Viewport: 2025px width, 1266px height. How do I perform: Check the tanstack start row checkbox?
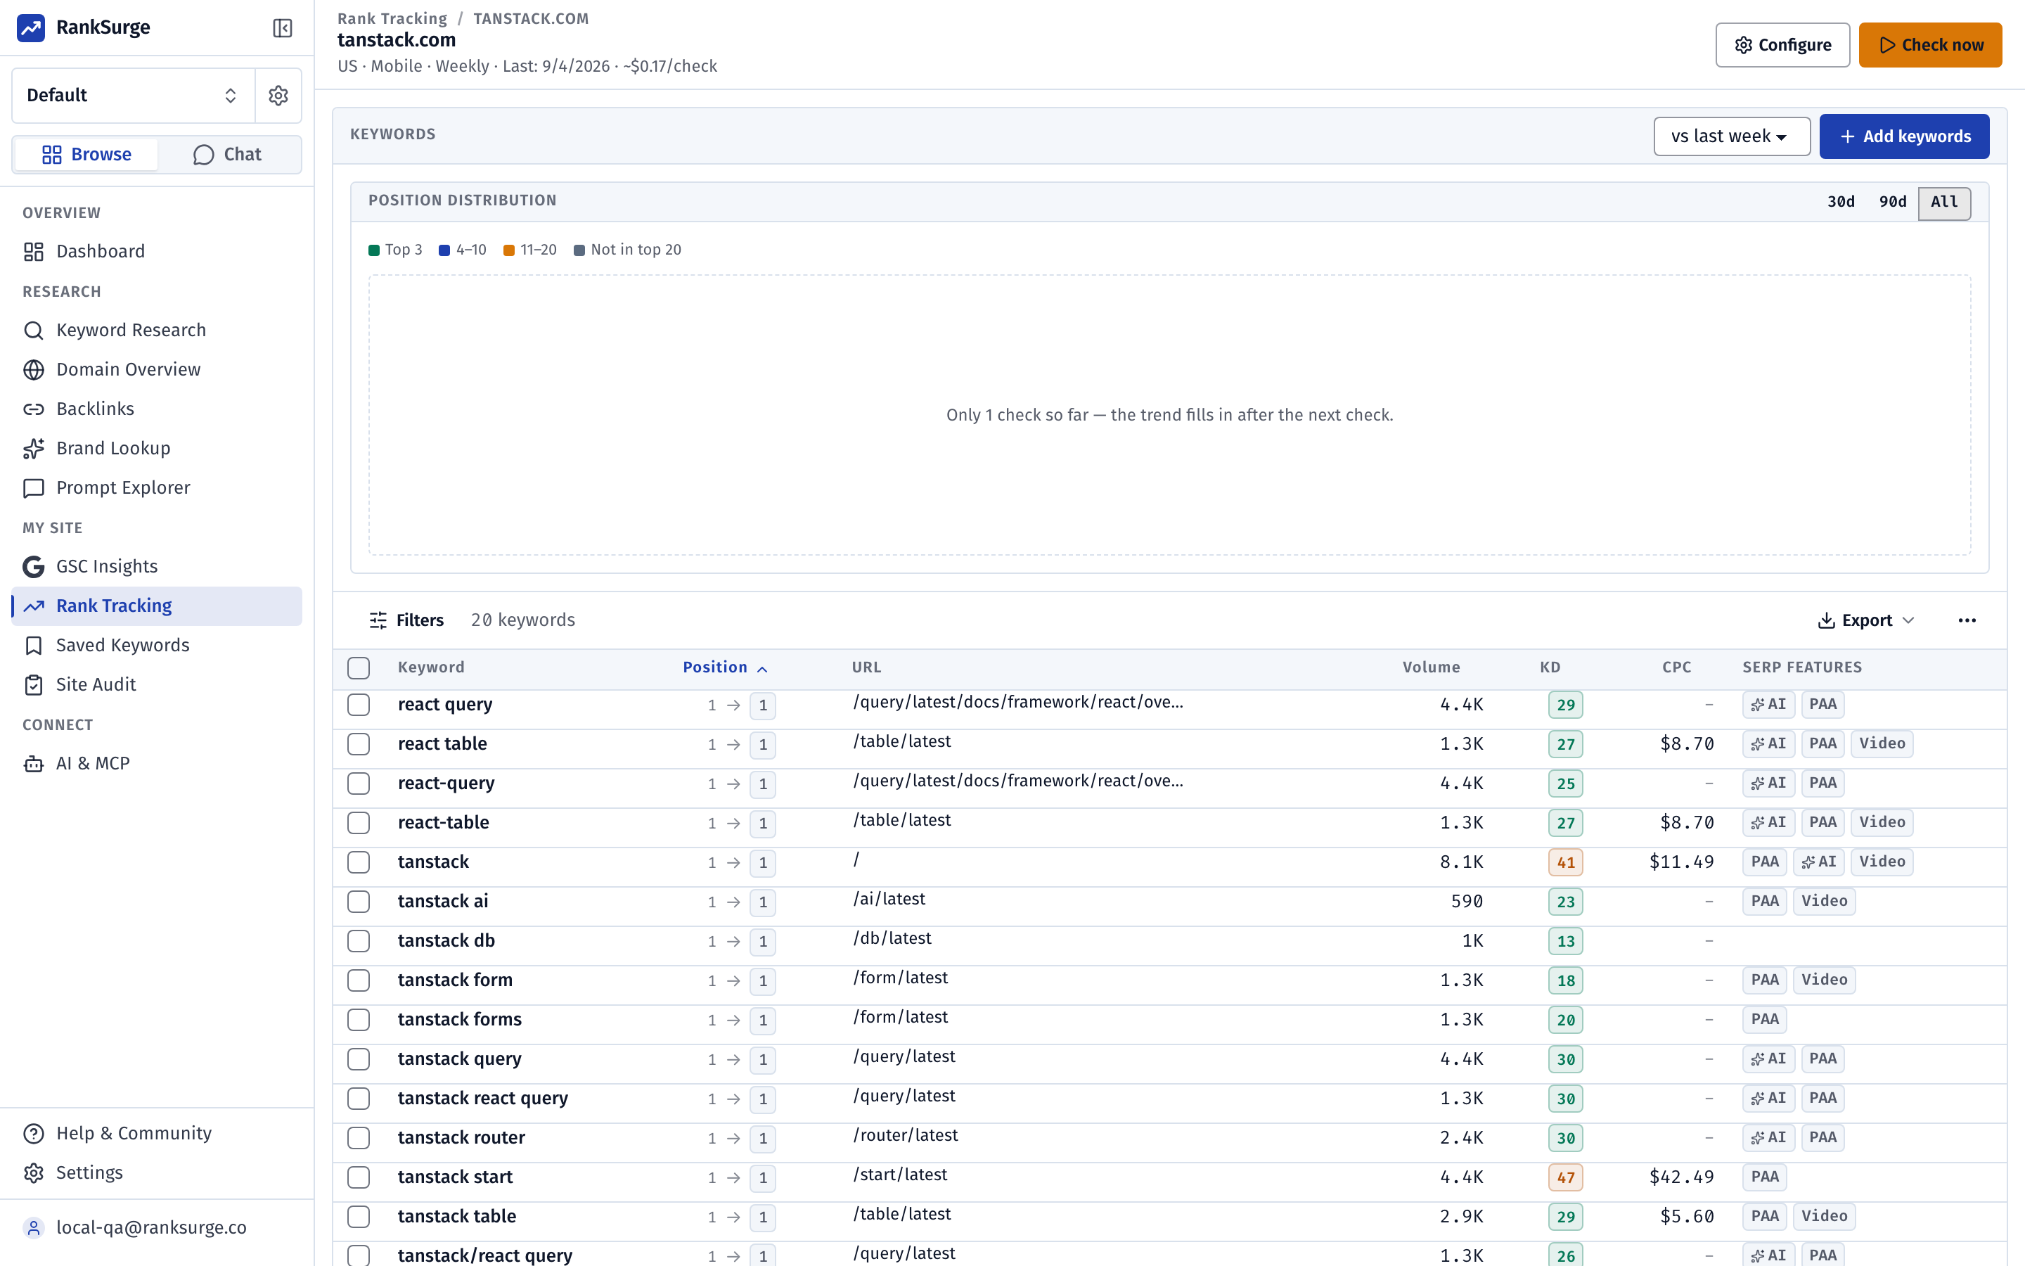coord(359,1177)
